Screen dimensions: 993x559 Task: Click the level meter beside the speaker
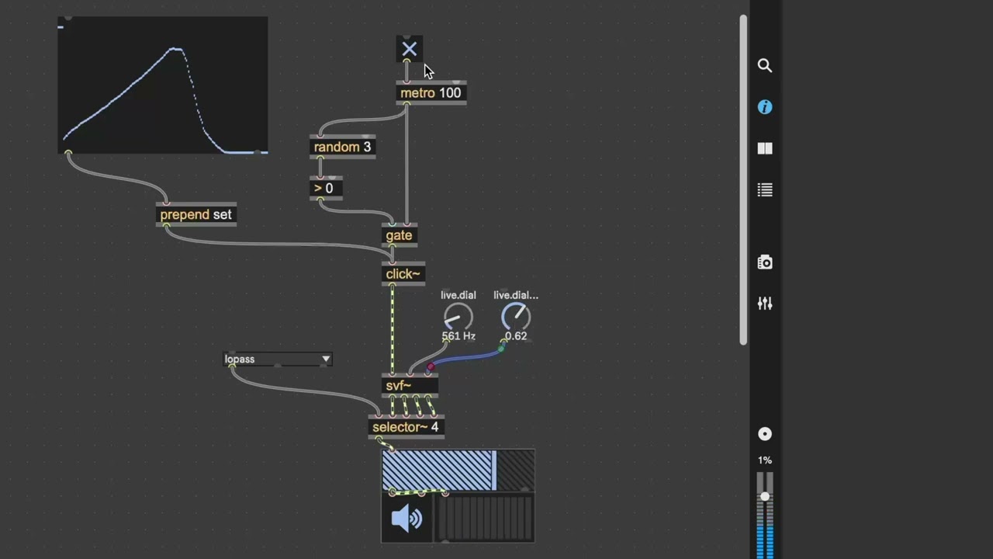pos(486,519)
